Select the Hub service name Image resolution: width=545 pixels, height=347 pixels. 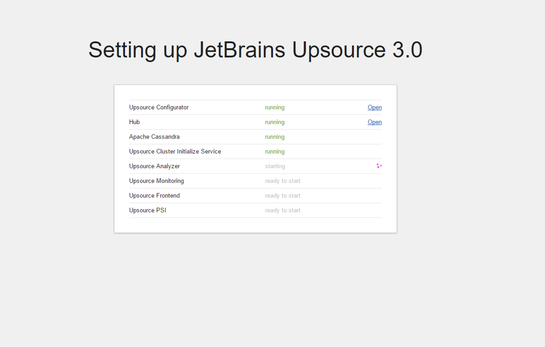135,122
